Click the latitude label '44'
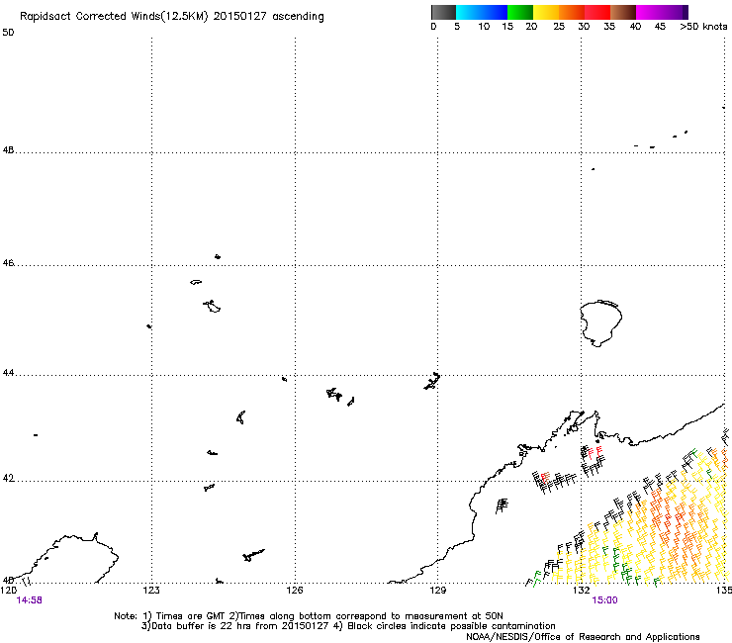732x643 pixels. pyautogui.click(x=8, y=373)
